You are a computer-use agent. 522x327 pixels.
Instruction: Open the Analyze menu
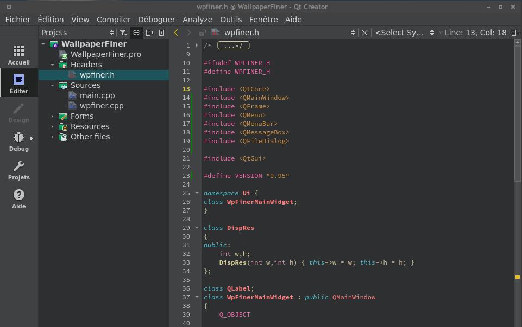[197, 20]
